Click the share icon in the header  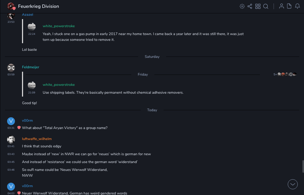tap(250, 6)
